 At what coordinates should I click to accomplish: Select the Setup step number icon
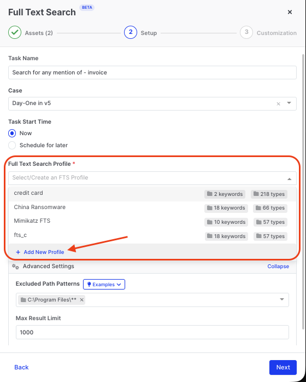coord(131,32)
